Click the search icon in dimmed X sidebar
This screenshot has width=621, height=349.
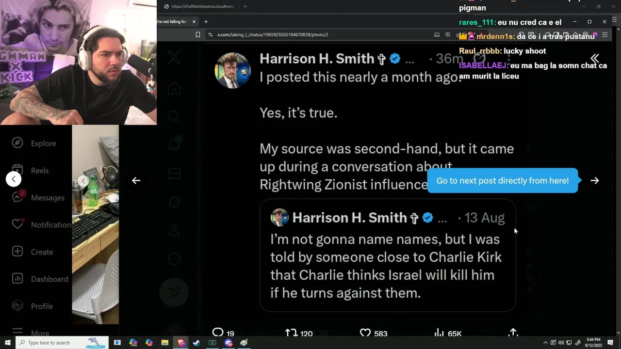tap(174, 116)
